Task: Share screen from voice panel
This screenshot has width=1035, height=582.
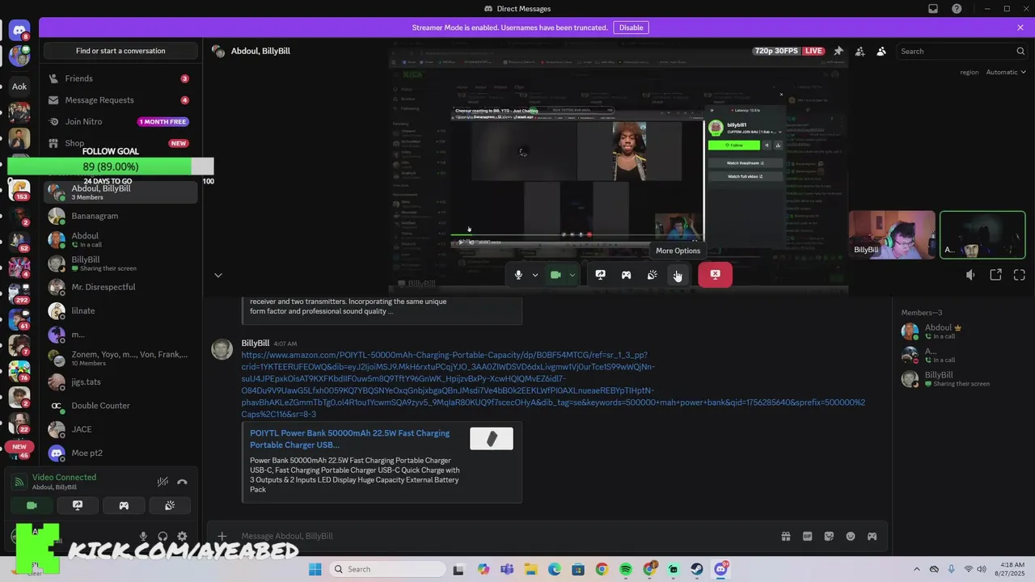Action: click(78, 505)
